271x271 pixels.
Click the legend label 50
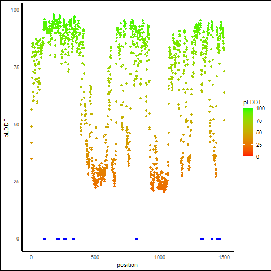[x=259, y=133]
